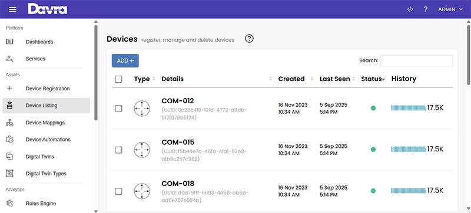This screenshot has height=213, width=471.
Task: Click the COM-018 history sparkline chart
Action: [x=409, y=190]
